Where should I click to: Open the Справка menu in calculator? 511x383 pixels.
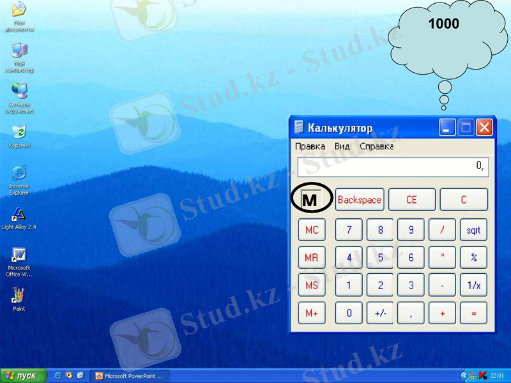[x=376, y=146]
